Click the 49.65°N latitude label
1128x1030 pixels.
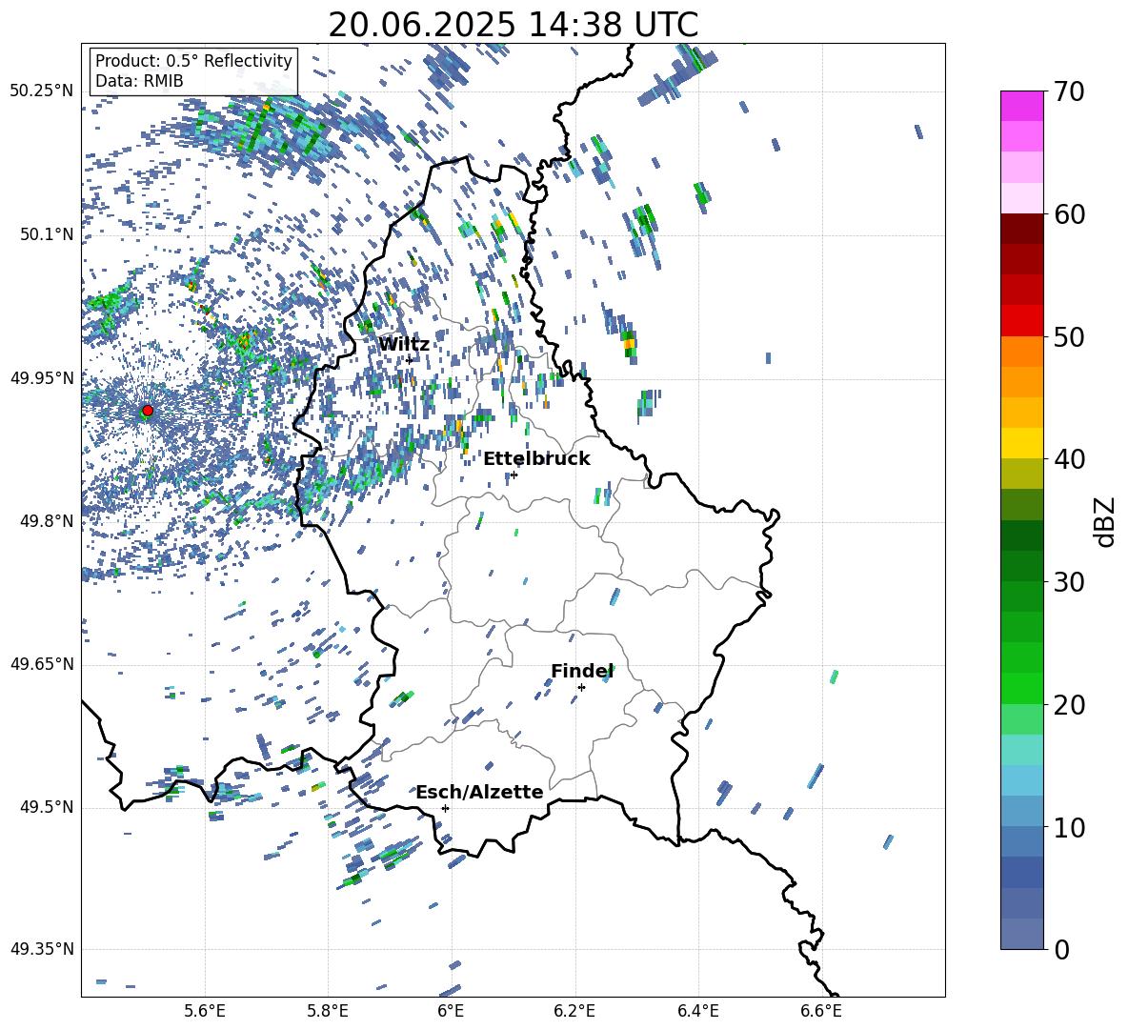42,664
